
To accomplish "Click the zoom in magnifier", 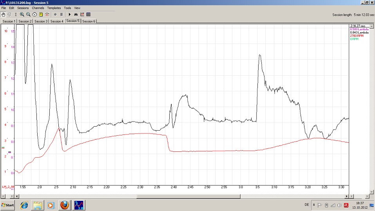I will 22,15.
